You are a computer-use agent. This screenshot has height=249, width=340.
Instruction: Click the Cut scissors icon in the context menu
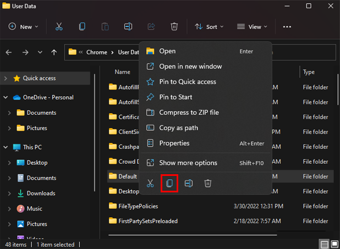150,184
